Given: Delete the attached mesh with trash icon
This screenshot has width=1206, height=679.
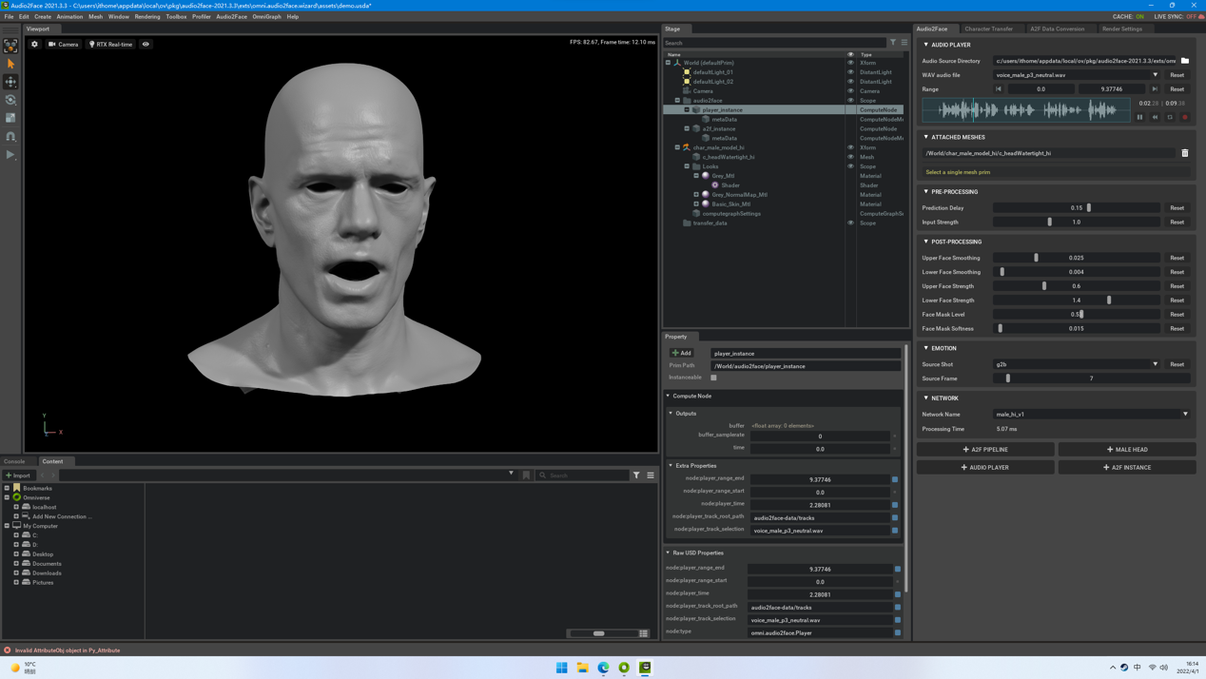Looking at the screenshot, I should [x=1185, y=153].
